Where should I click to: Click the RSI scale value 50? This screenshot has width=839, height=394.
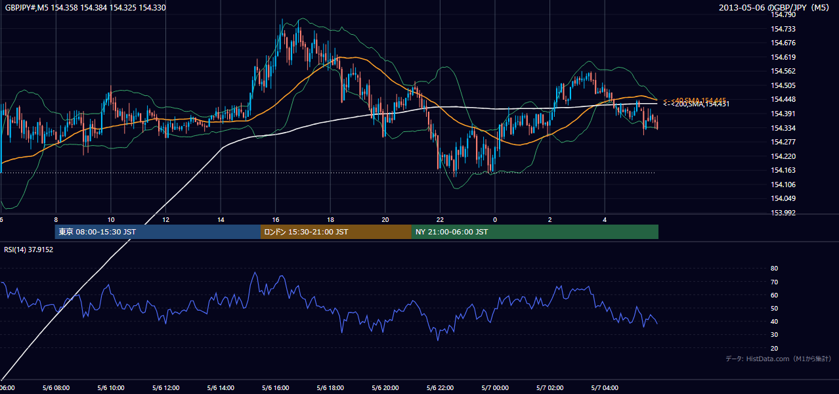[x=775, y=308]
